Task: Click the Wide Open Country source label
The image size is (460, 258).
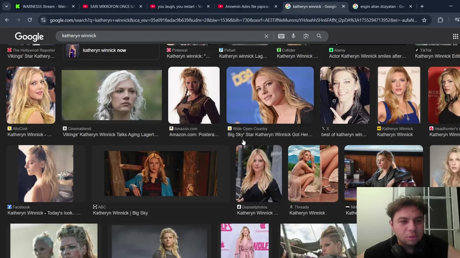Action: click(250, 129)
